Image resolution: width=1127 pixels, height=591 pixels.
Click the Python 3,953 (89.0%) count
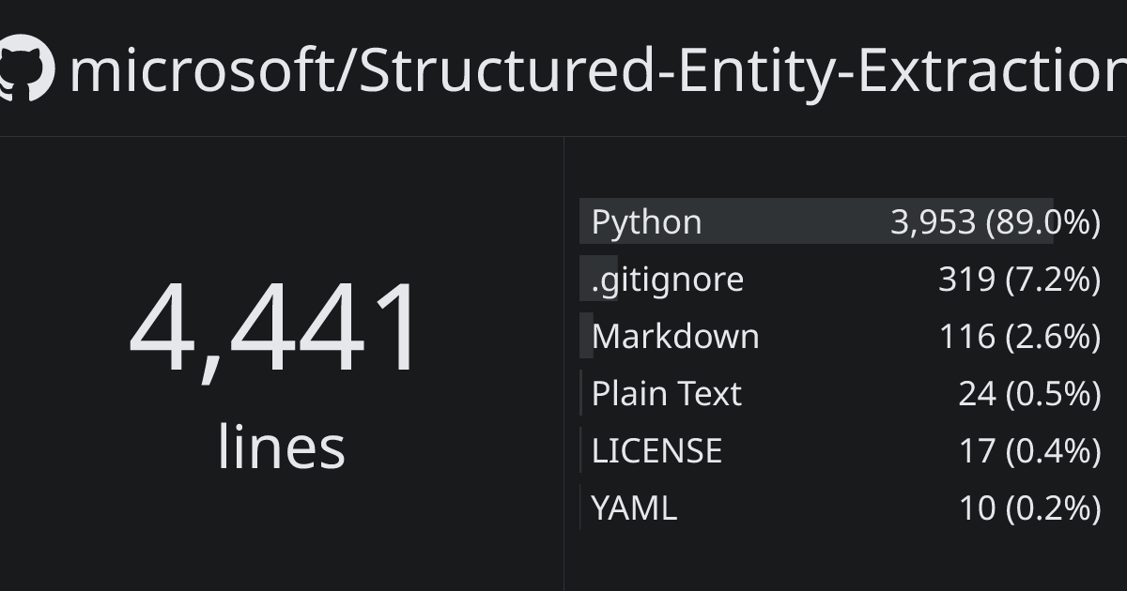click(995, 222)
